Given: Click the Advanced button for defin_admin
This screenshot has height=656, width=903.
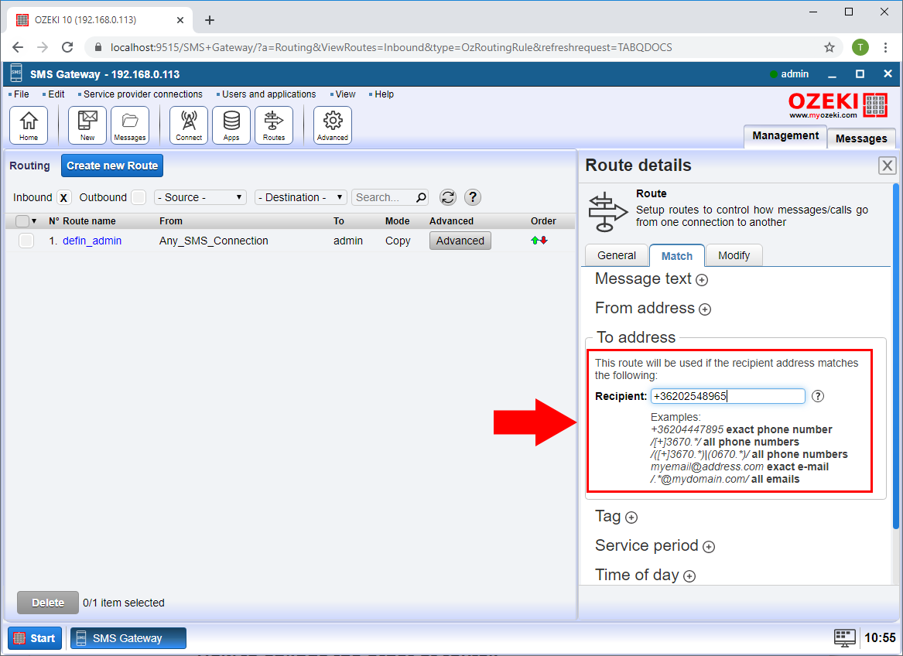Looking at the screenshot, I should coord(460,241).
